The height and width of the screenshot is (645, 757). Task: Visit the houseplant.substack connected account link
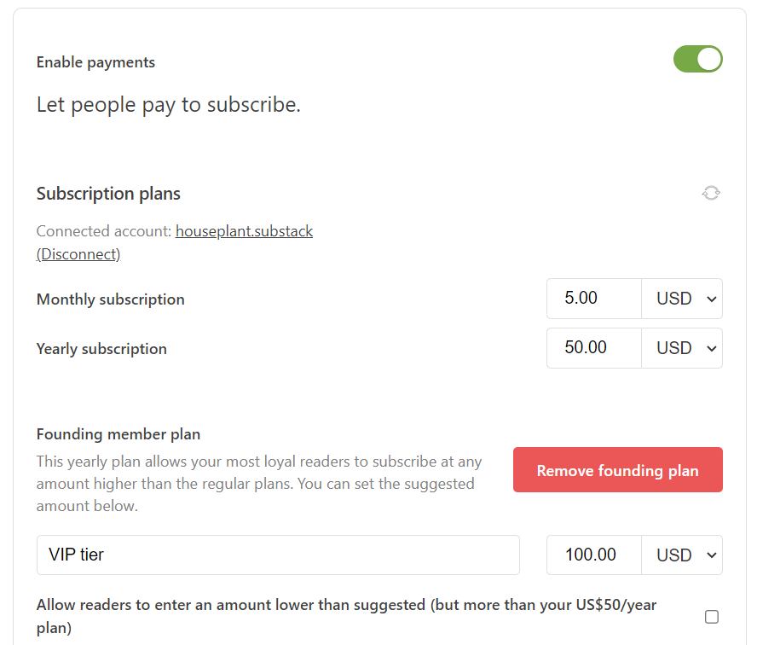coord(244,230)
